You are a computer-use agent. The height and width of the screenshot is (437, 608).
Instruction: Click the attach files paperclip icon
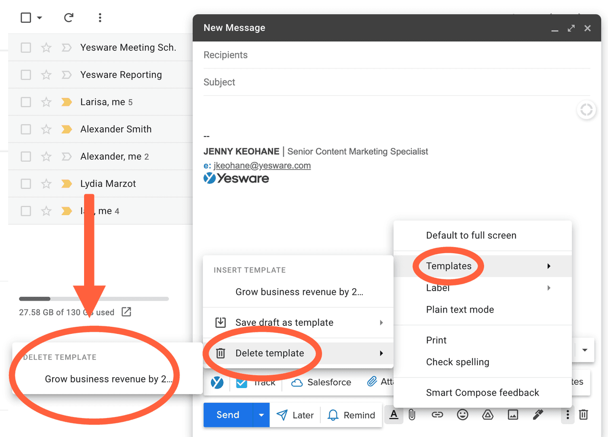click(412, 415)
